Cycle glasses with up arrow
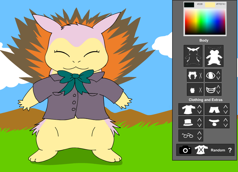The width and height of the screenshot is (238, 172). (199, 133)
